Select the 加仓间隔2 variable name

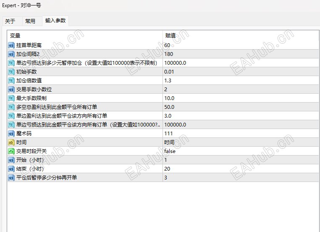[x=28, y=54]
